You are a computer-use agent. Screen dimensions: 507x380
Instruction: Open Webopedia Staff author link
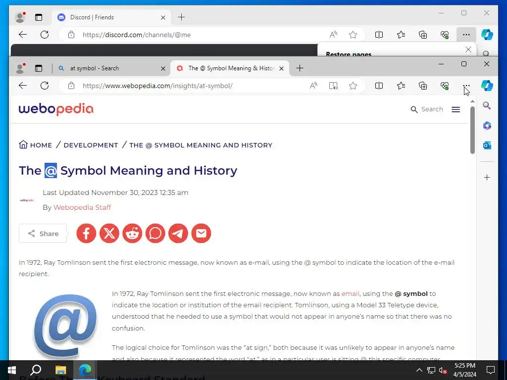point(82,207)
